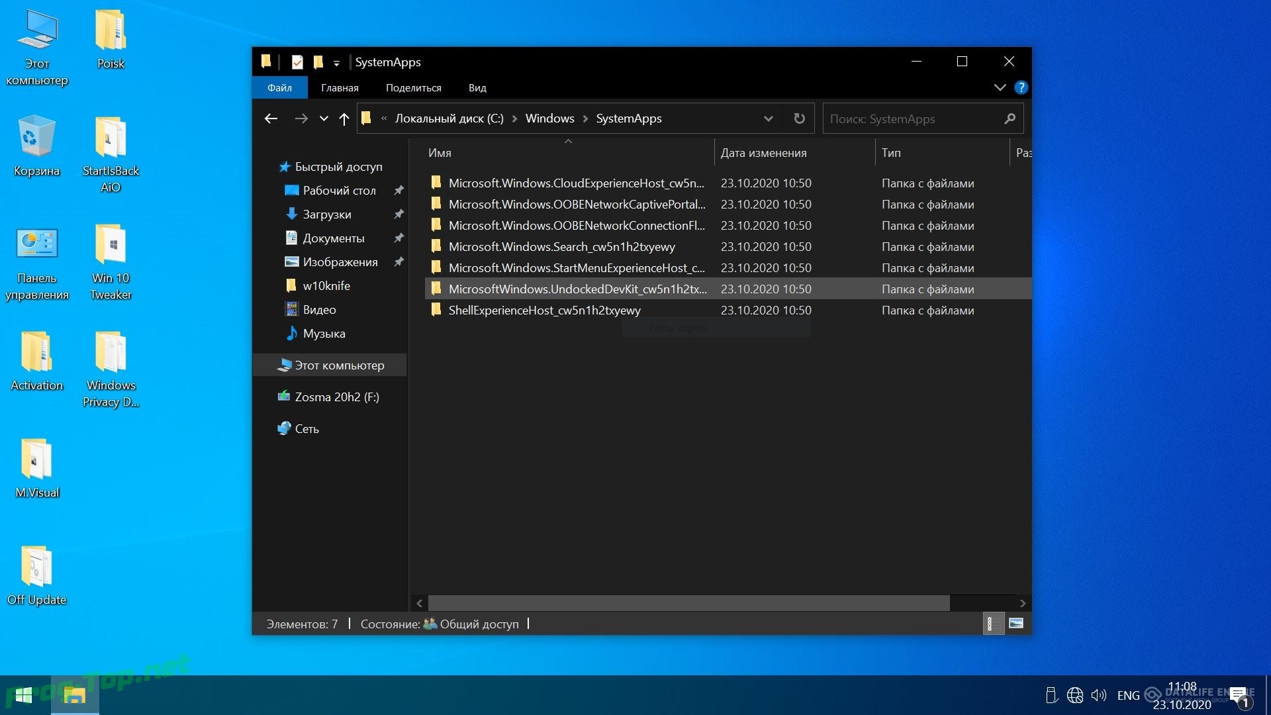Open Панель управления desktop icon
The height and width of the screenshot is (715, 1271).
[x=37, y=263]
